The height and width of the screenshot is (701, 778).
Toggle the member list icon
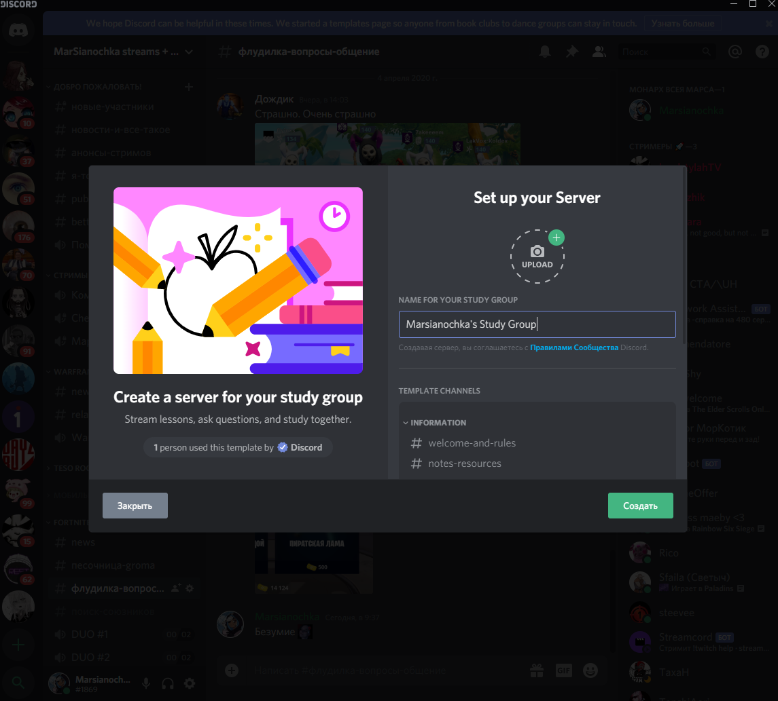click(x=599, y=52)
